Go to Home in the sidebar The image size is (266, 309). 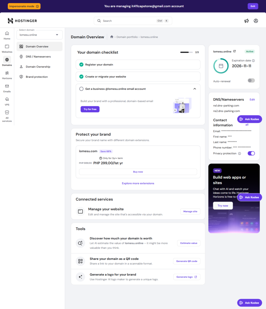(7, 35)
